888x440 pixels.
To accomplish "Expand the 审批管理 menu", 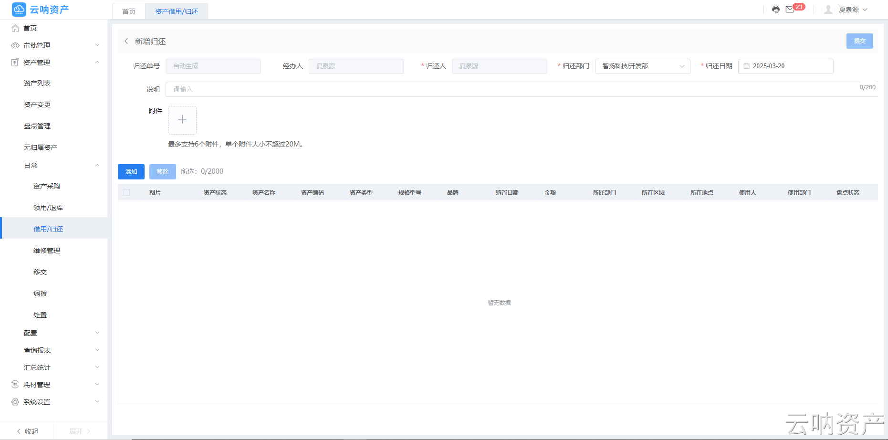I will [x=97, y=45].
